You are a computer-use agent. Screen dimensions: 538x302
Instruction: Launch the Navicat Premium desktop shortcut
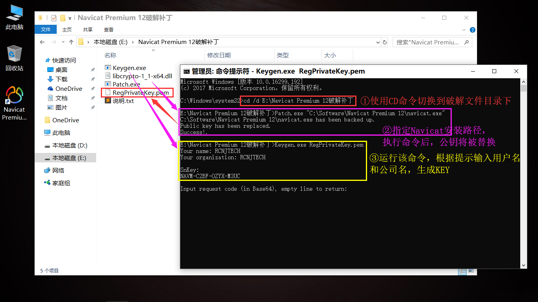coord(14,103)
